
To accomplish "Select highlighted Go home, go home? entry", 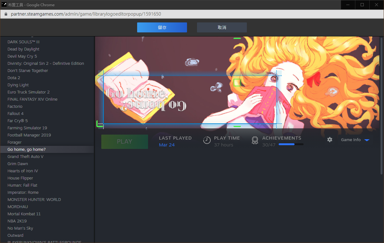I will pos(47,149).
